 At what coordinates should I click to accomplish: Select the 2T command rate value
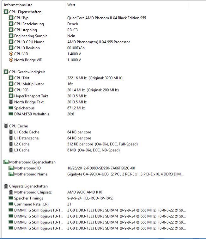(x=69, y=204)
